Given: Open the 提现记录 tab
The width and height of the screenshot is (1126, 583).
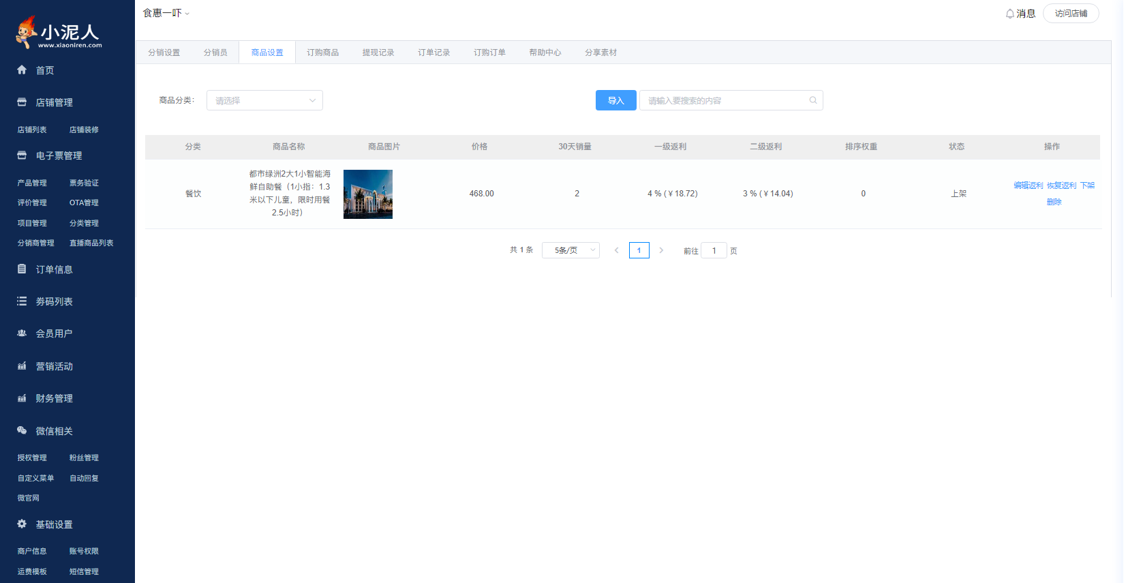Looking at the screenshot, I should [378, 53].
